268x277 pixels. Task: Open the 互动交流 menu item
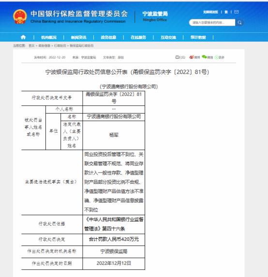(x=168, y=37)
